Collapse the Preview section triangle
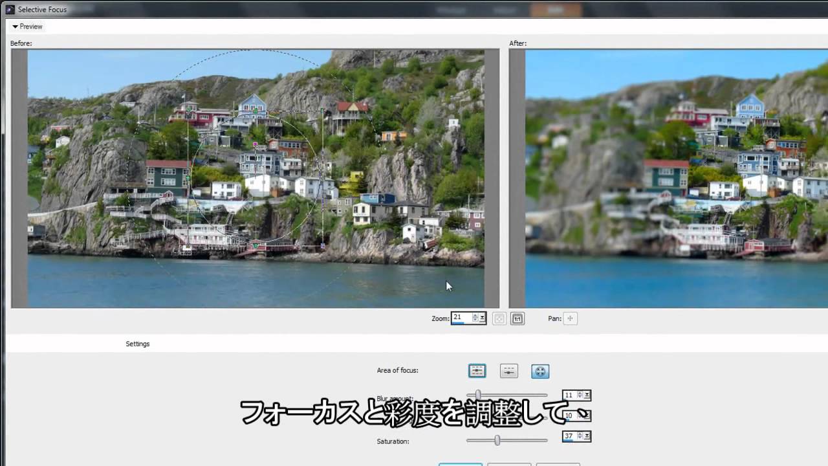828x466 pixels. 15,27
